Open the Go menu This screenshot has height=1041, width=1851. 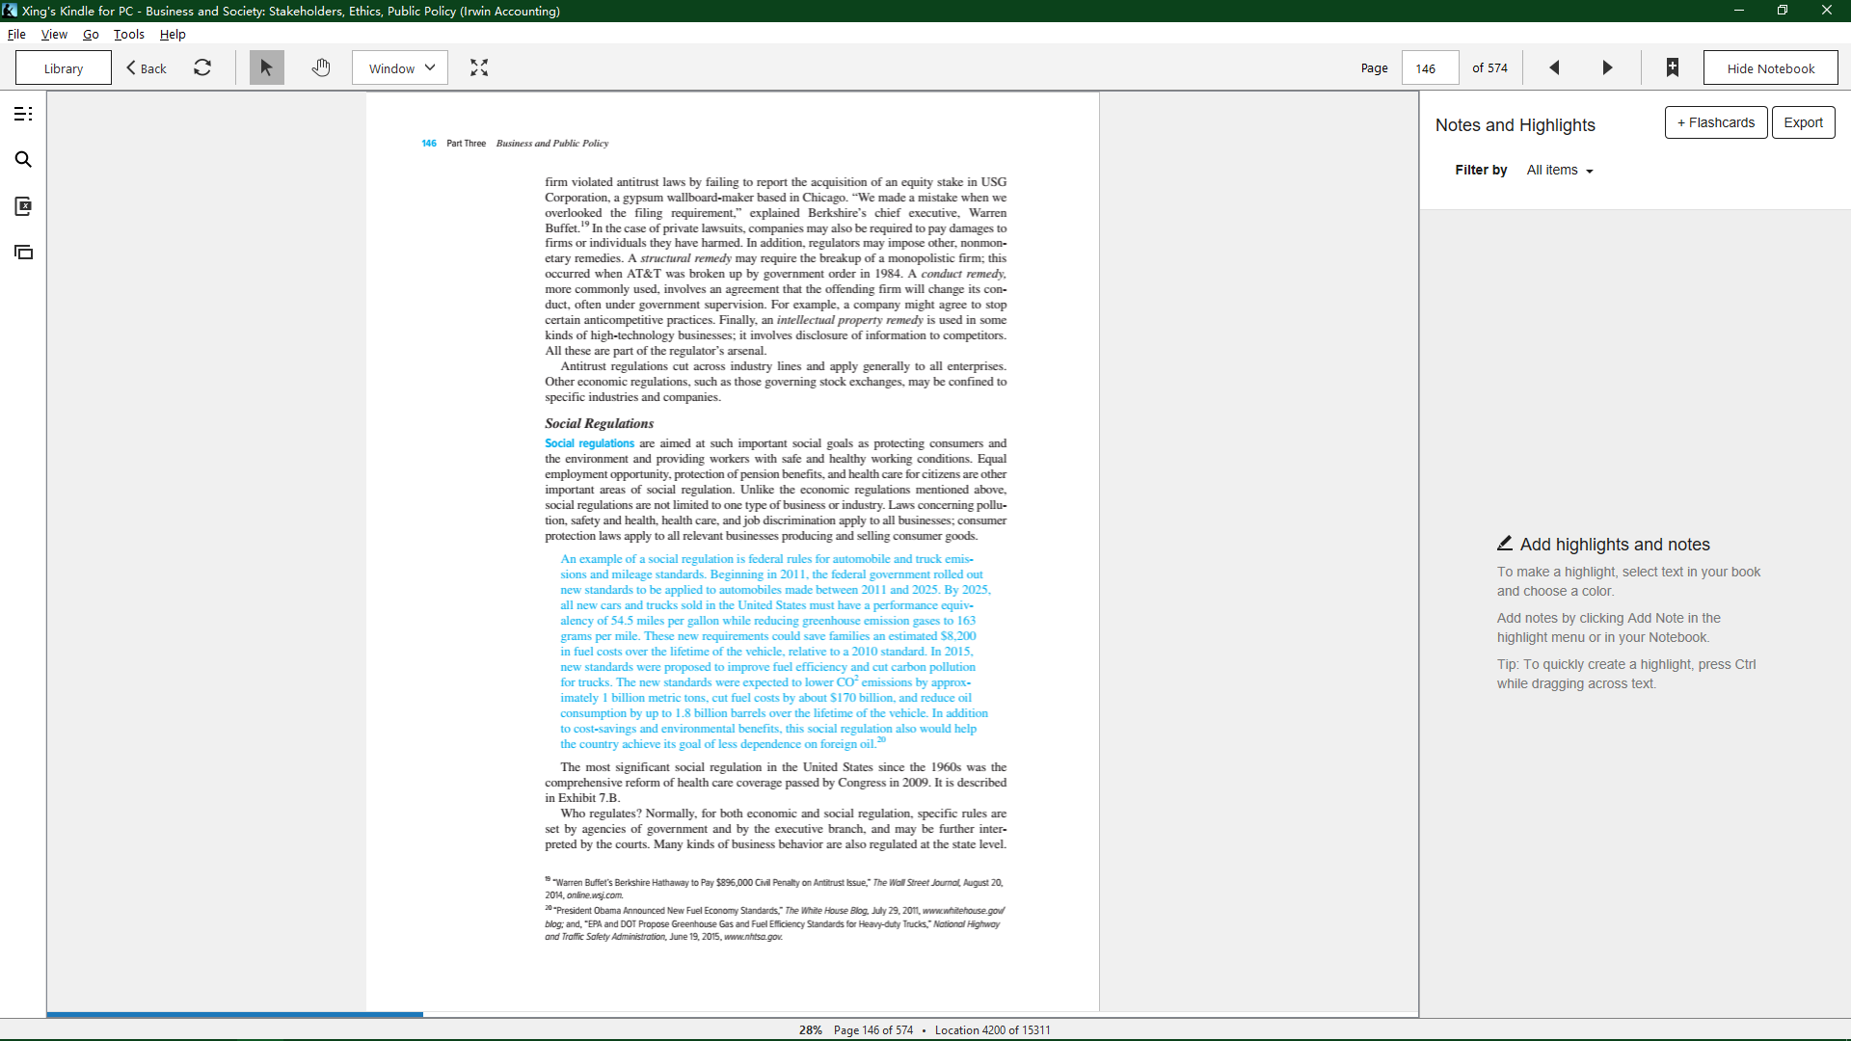tap(91, 34)
